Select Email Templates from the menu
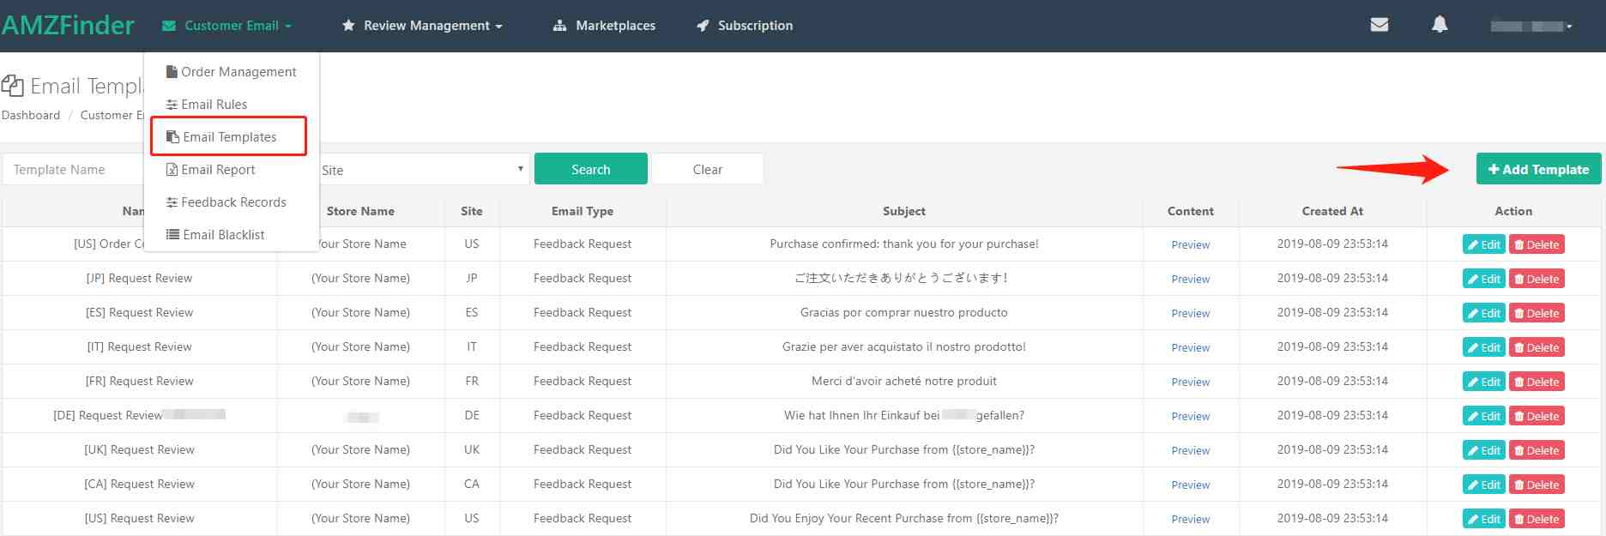The width and height of the screenshot is (1606, 536). (x=229, y=137)
